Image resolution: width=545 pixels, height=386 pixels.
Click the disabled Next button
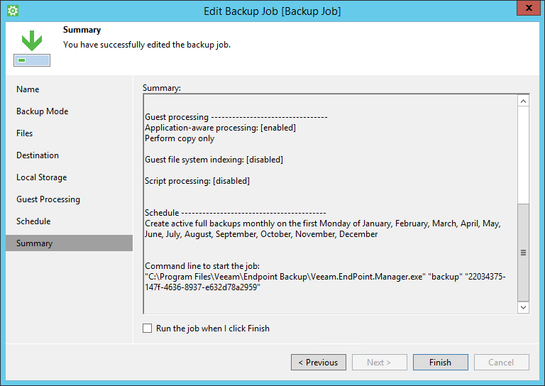379,363
